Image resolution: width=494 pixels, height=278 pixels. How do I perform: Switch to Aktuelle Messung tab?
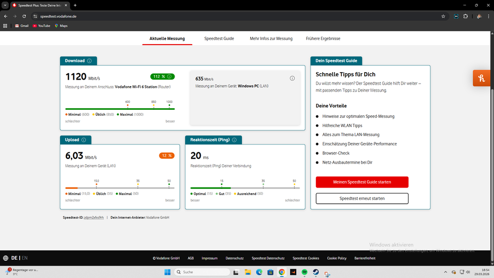(x=167, y=39)
